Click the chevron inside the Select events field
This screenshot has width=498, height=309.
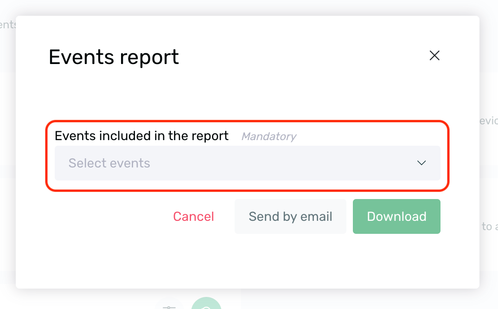click(421, 163)
